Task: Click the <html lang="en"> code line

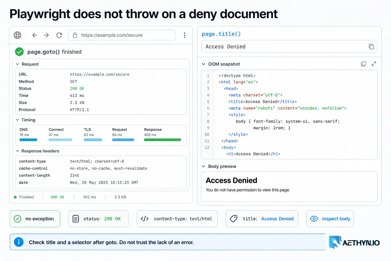Action: pos(238,82)
